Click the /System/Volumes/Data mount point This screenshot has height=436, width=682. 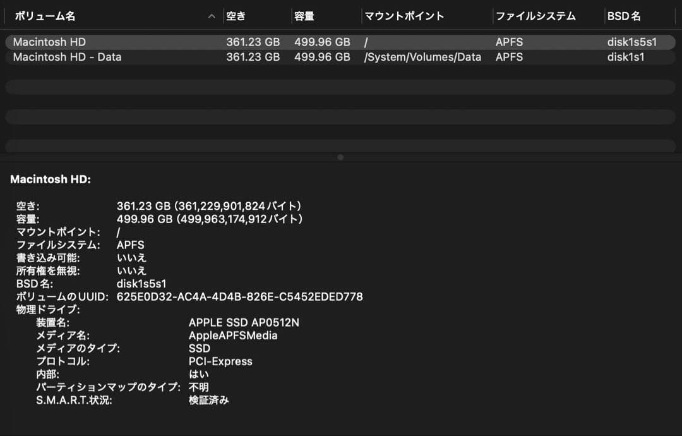point(423,57)
